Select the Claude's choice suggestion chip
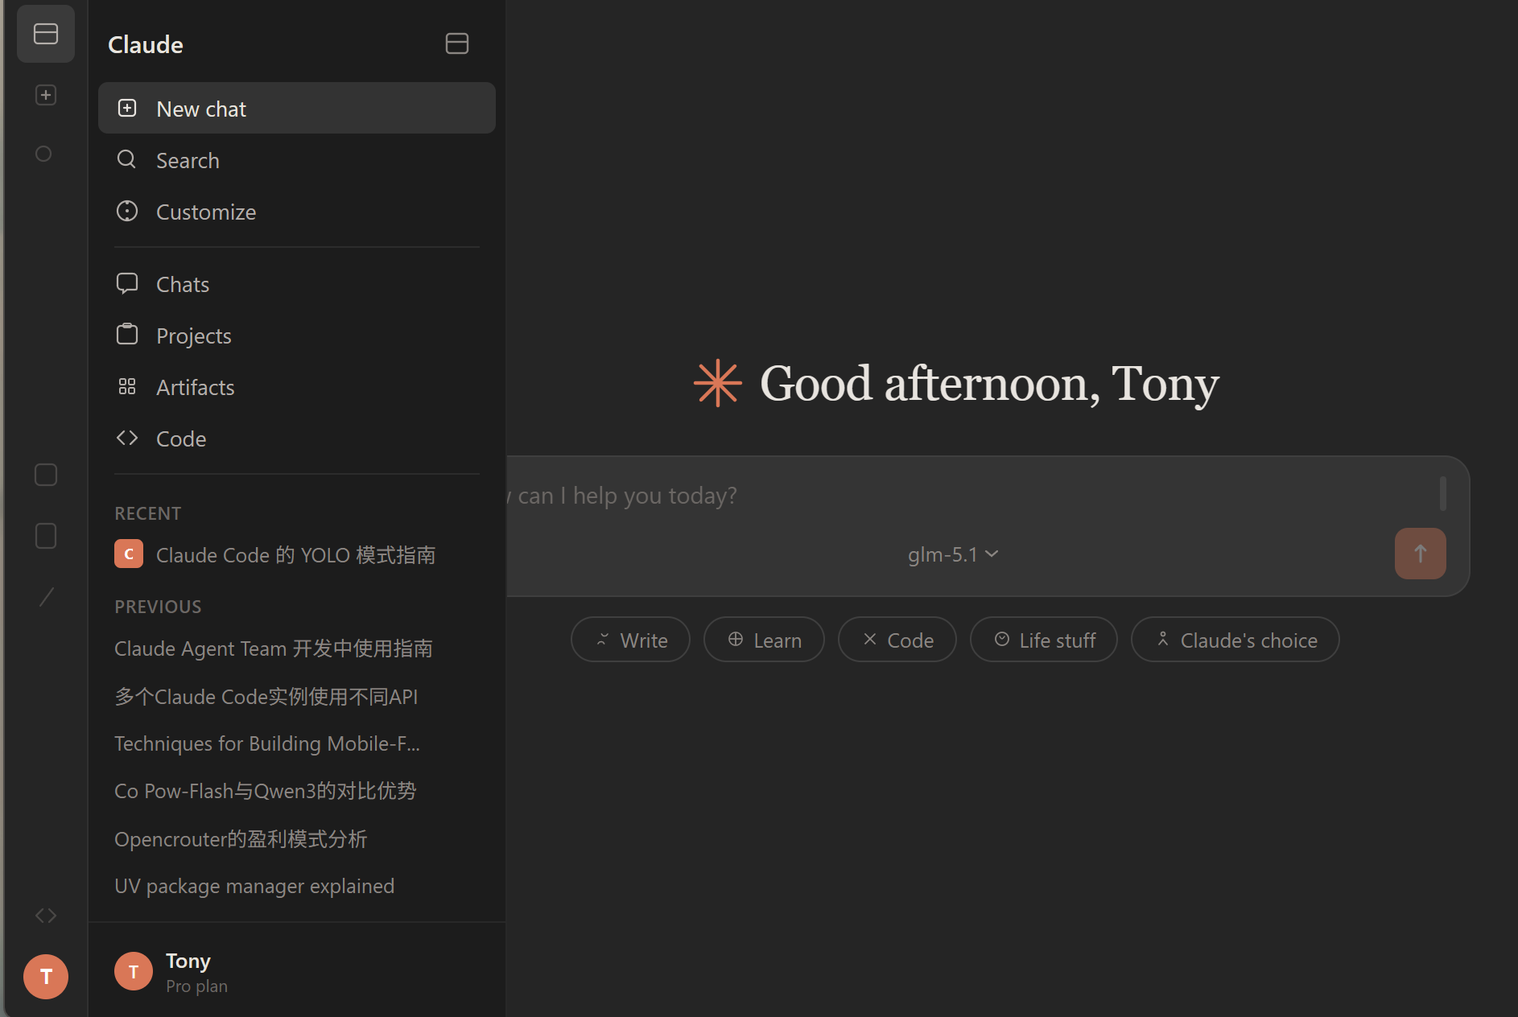This screenshot has height=1017, width=1518. [x=1235, y=640]
